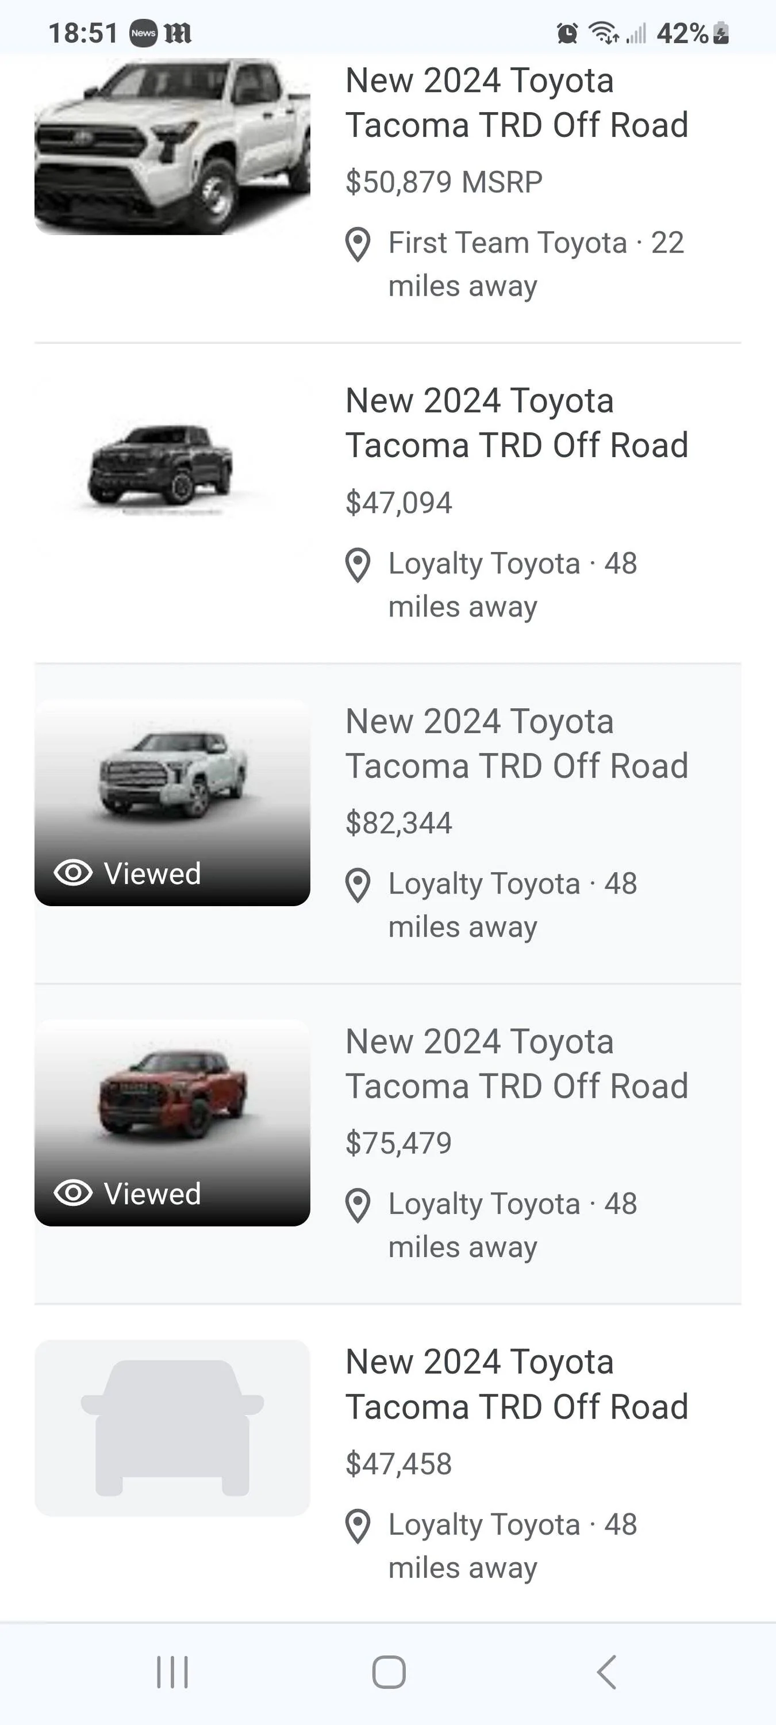This screenshot has width=776, height=1725.
Task: Tap the Android back navigation arrow
Action: [606, 1672]
